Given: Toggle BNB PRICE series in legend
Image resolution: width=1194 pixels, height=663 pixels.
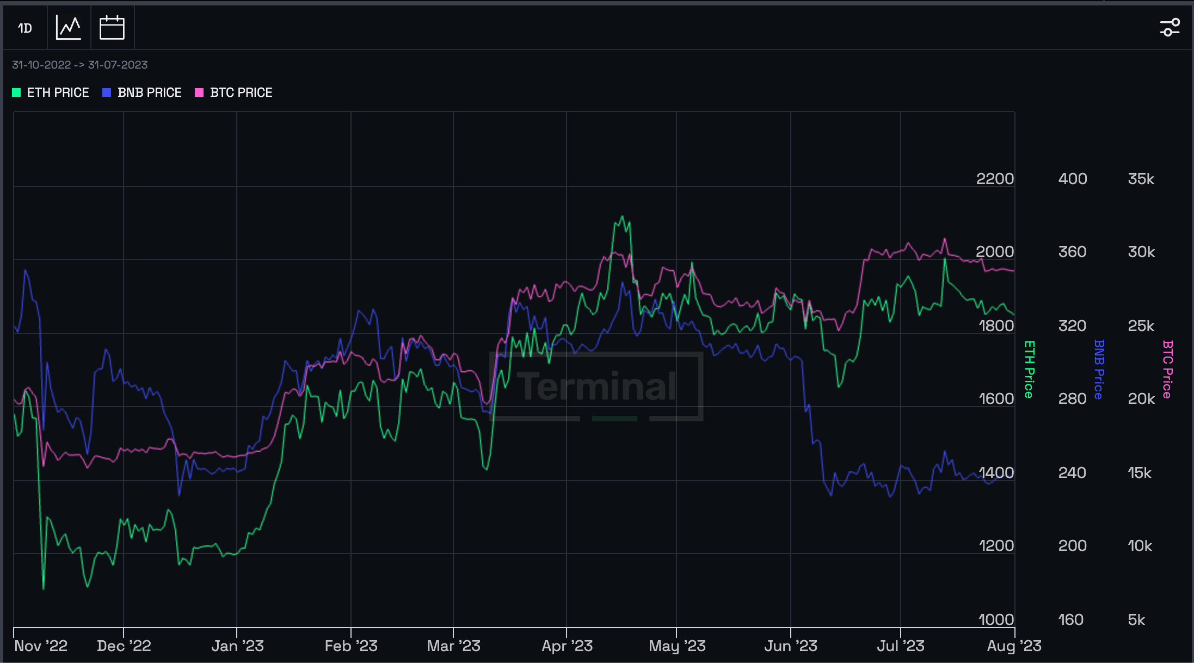Looking at the screenshot, I should (x=142, y=93).
